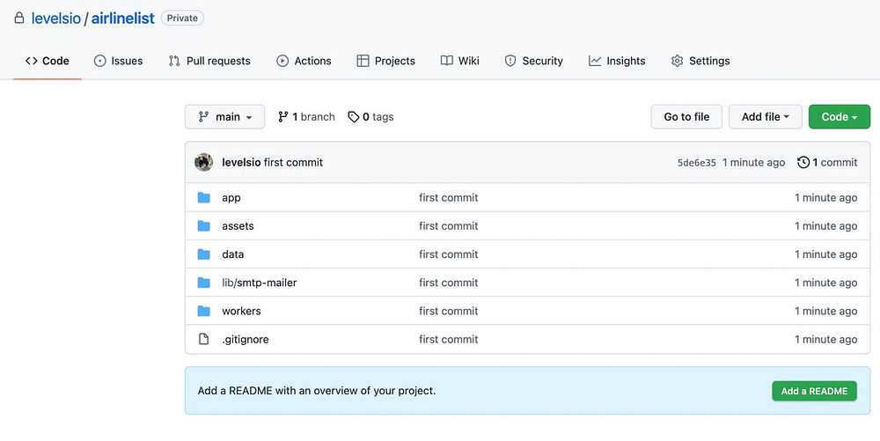Click first commit message in .gitignore row
Image resolution: width=880 pixels, height=441 pixels.
449,339
